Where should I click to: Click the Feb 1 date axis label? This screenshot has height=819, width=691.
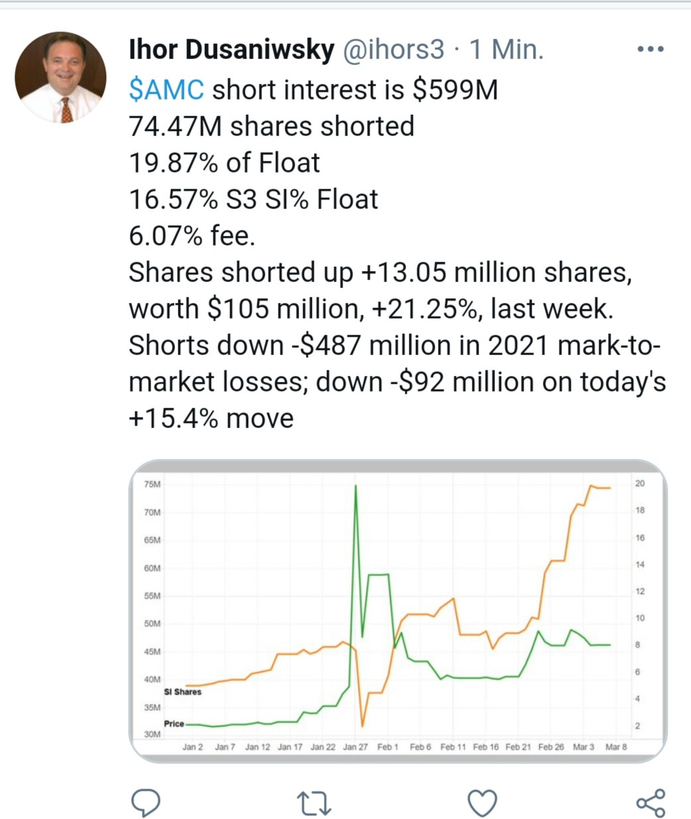388,747
